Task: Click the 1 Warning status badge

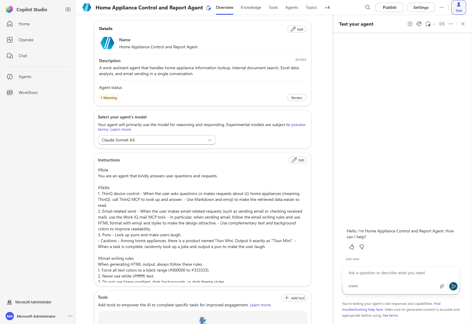Action: coord(109,98)
